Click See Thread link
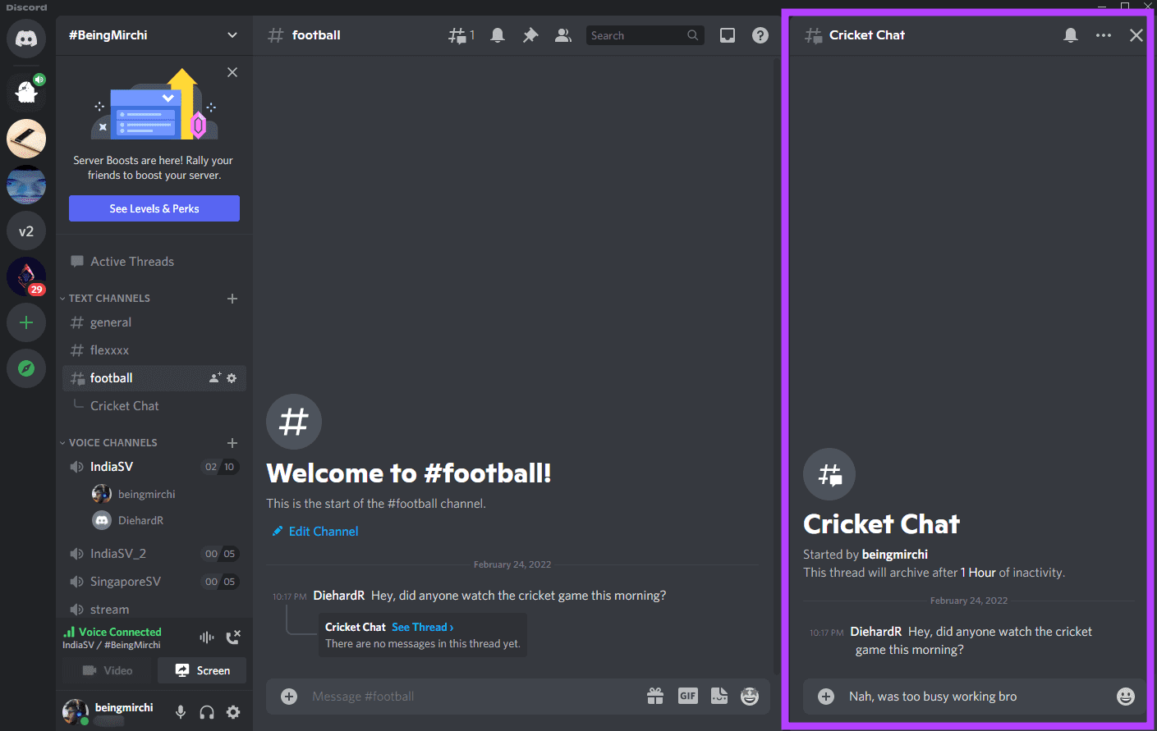 click(422, 628)
